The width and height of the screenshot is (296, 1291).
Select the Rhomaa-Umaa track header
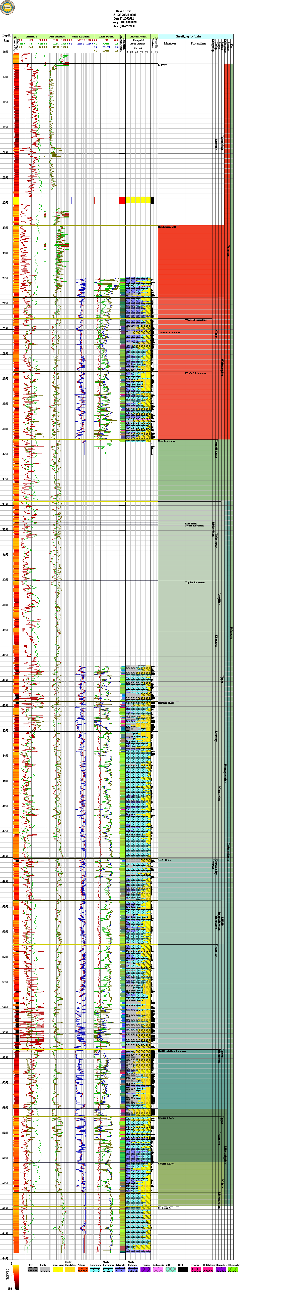pyautogui.click(x=138, y=37)
